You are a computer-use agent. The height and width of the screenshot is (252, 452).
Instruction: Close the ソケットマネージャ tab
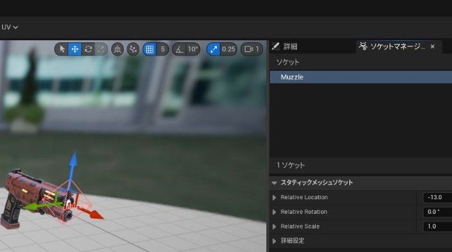click(433, 47)
